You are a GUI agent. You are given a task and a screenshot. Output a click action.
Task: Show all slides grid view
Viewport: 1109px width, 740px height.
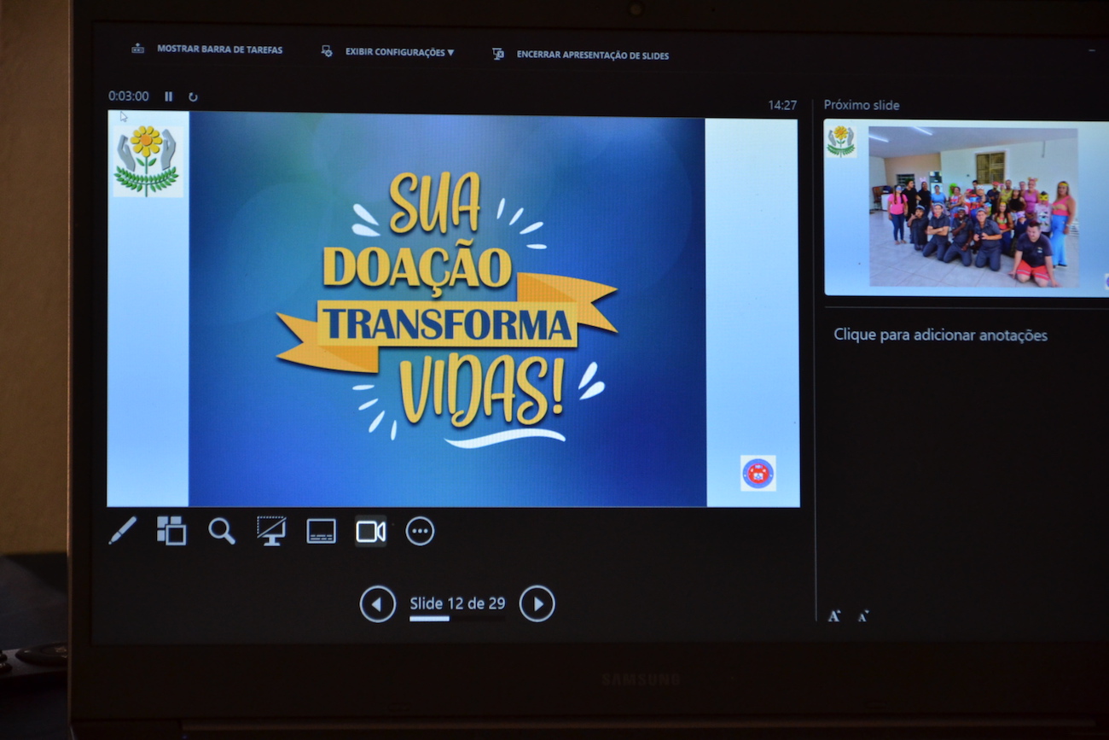(171, 531)
